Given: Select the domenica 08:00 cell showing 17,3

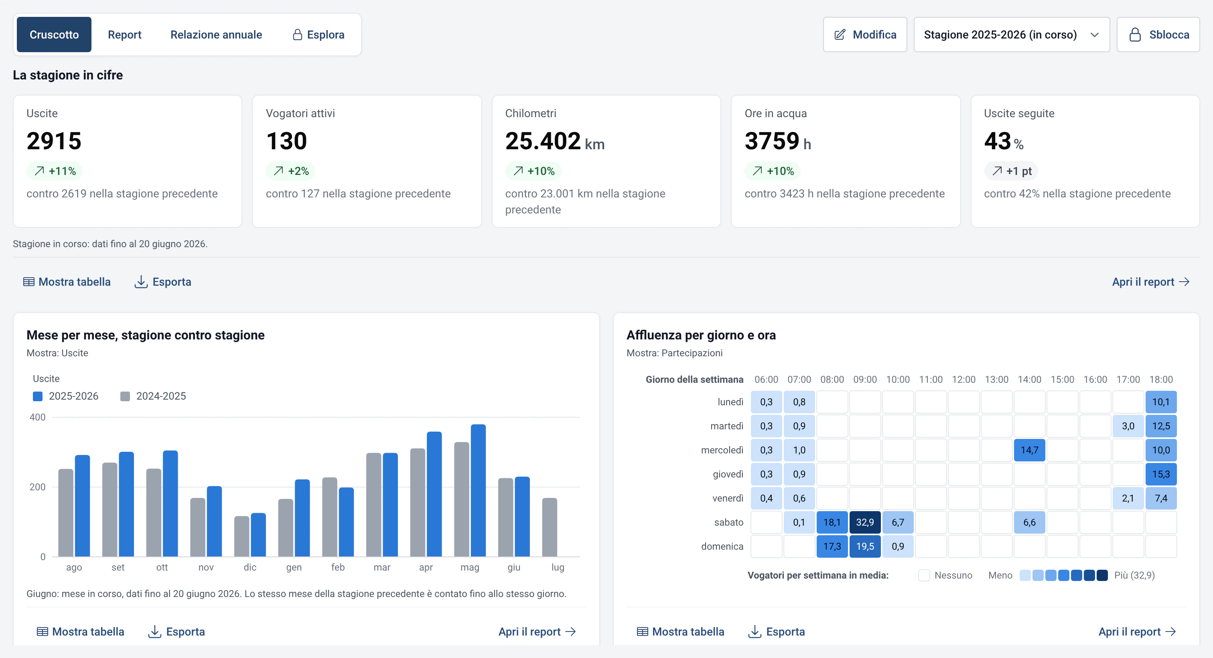Looking at the screenshot, I should [832, 546].
